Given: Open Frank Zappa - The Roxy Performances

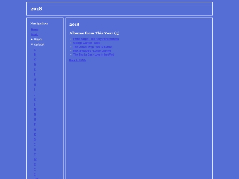Looking at the screenshot, I should 96,39.
